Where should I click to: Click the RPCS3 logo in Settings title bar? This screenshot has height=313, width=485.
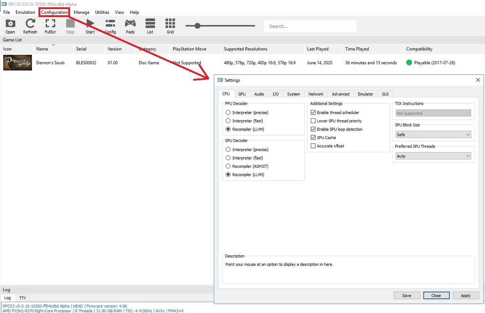click(x=220, y=80)
